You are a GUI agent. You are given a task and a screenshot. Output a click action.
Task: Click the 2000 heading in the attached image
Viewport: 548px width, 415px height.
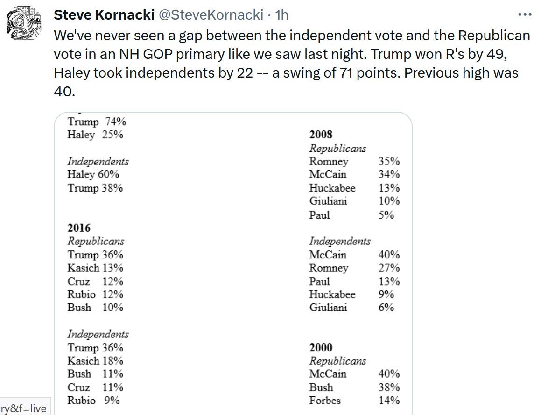[321, 347]
